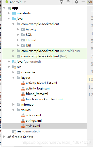Image resolution: width=93 pixels, height=147 pixels.
Task: Collapse the values folder arrow
Action: [13, 110]
